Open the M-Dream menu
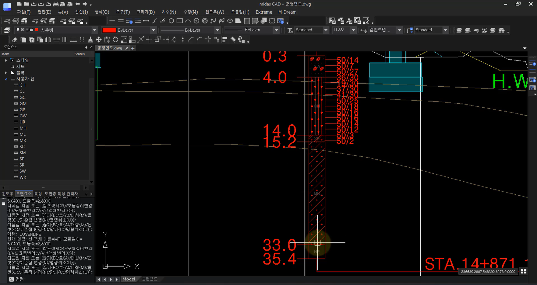Screen dimensions: 537x285 (x=287, y=12)
